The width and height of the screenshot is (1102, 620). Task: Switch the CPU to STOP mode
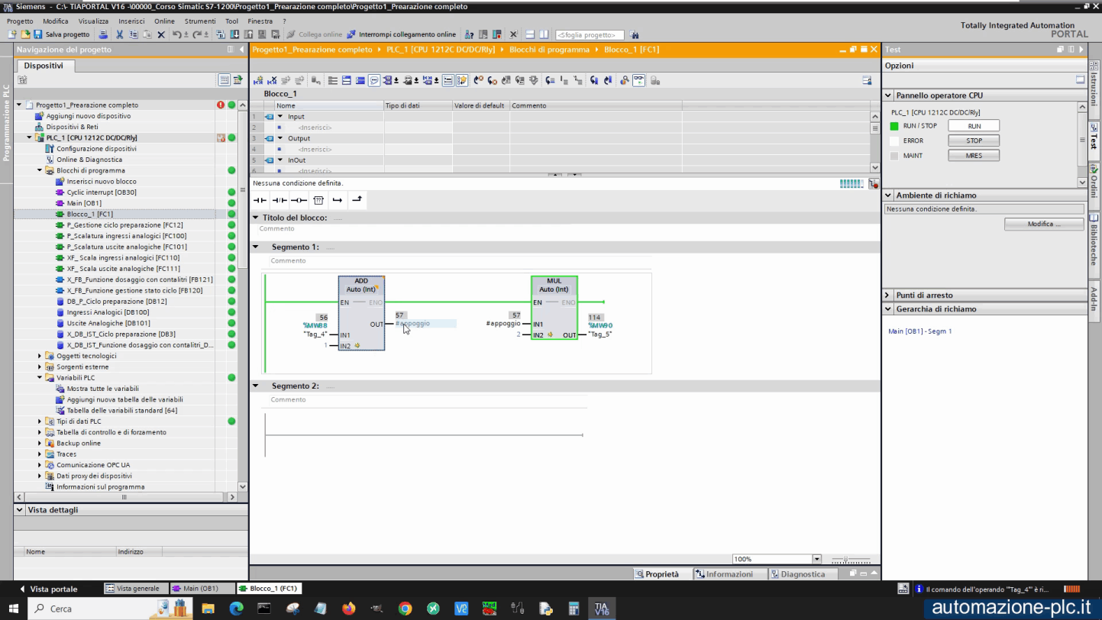click(973, 140)
